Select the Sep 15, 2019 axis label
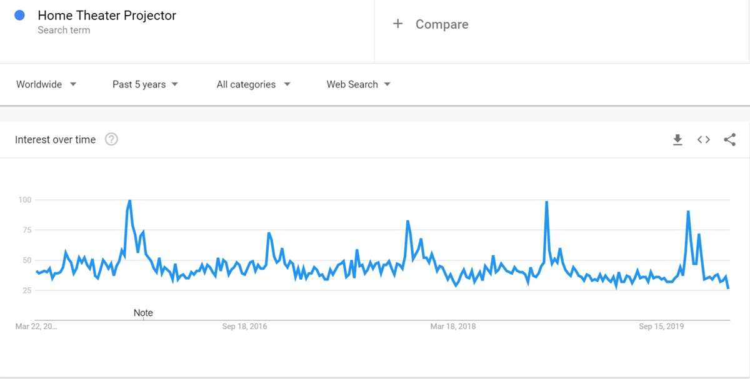750x379 pixels. [661, 327]
